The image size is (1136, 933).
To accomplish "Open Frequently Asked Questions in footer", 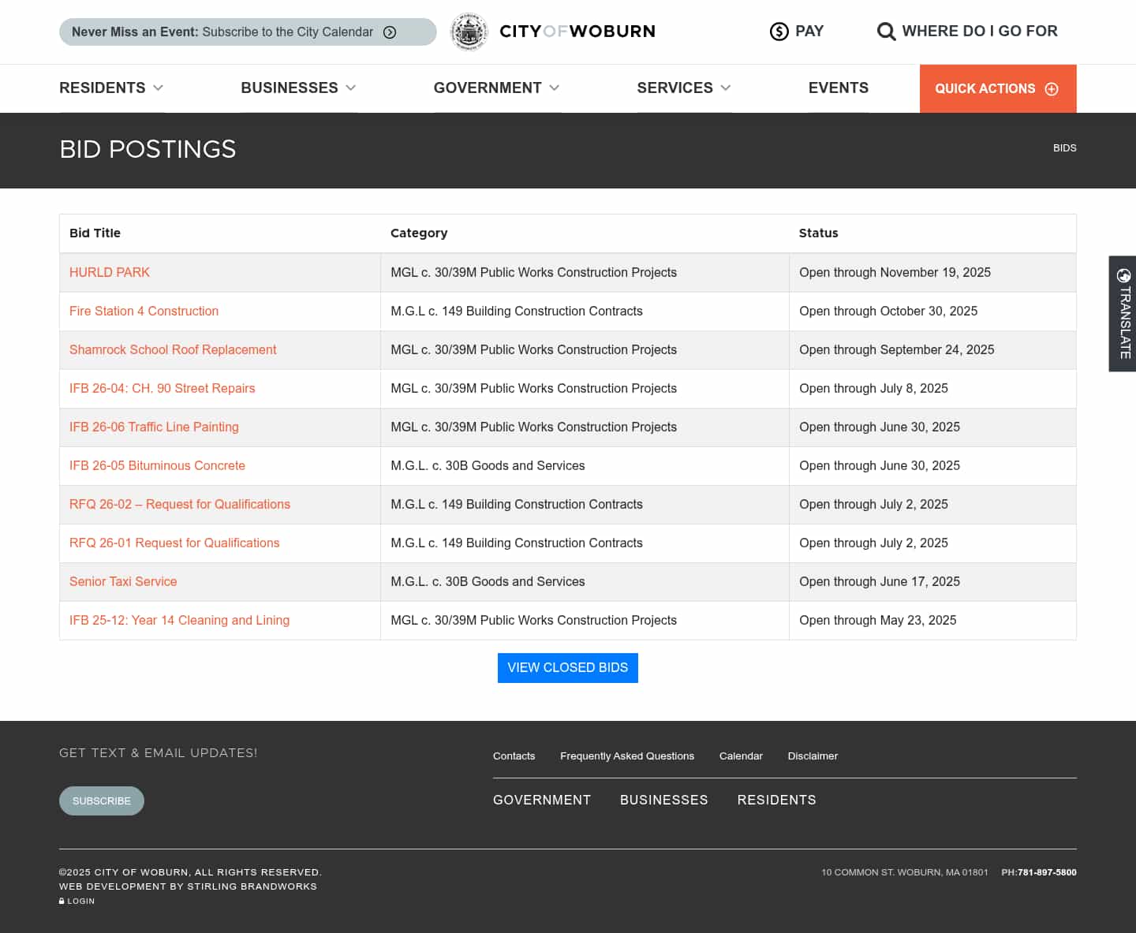I will click(627, 756).
